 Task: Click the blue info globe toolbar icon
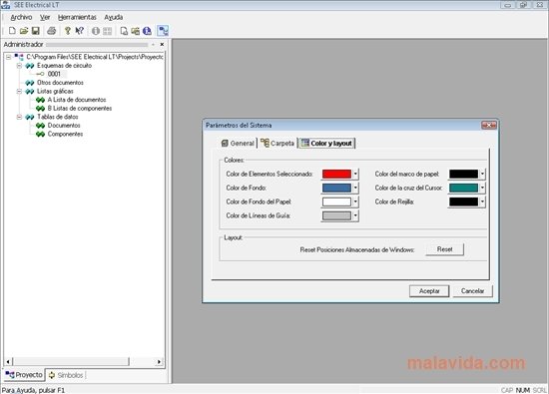[x=147, y=31]
